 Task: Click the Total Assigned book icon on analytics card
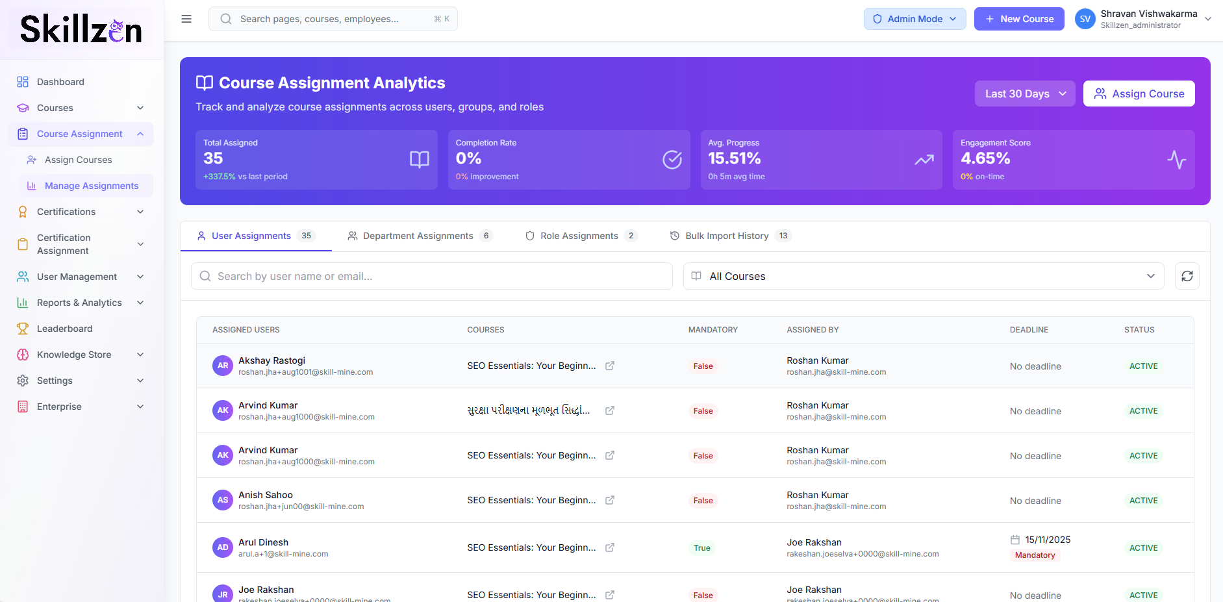pos(419,159)
